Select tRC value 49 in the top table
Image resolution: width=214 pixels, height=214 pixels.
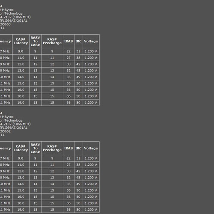coord(78,77)
